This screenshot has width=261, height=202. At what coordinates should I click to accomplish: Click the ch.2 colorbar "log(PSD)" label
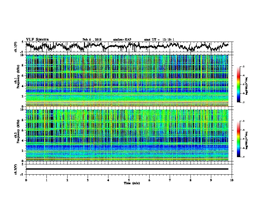247,140
